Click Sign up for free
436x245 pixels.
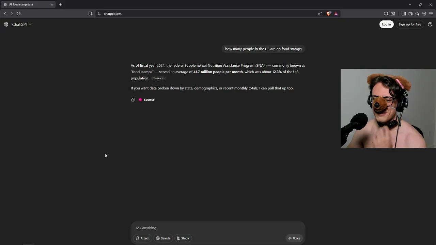410,24
